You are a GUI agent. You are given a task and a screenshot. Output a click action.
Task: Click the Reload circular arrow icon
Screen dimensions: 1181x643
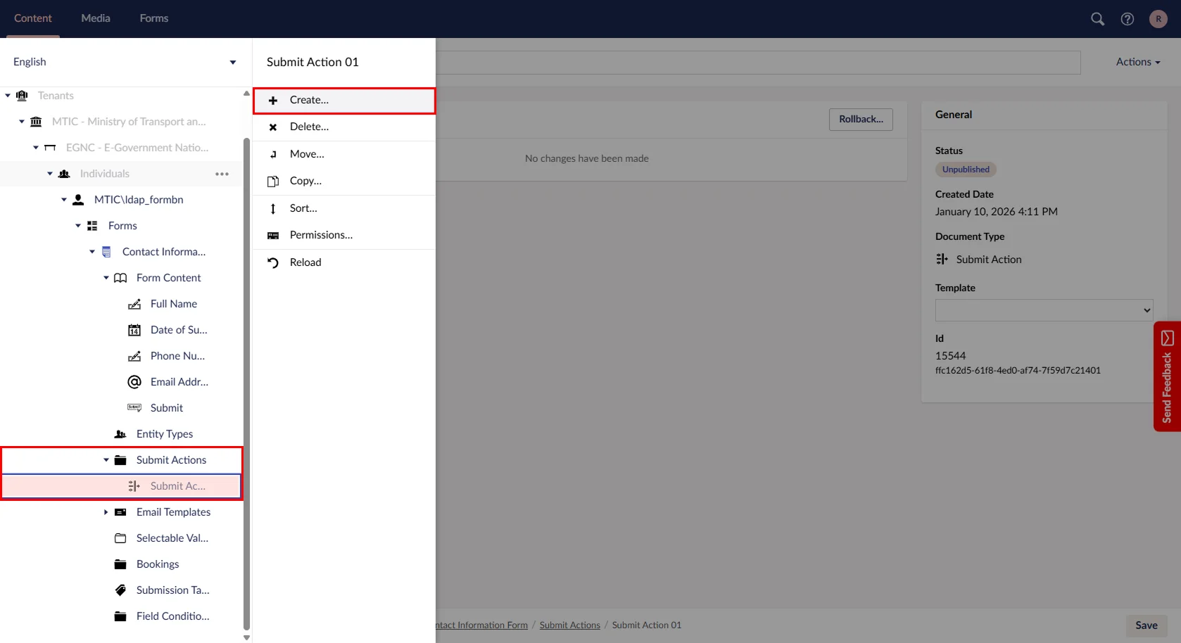(x=273, y=262)
